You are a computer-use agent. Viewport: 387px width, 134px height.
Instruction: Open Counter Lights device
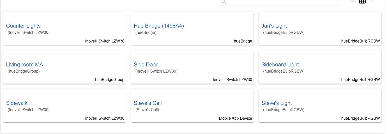[x=23, y=26]
